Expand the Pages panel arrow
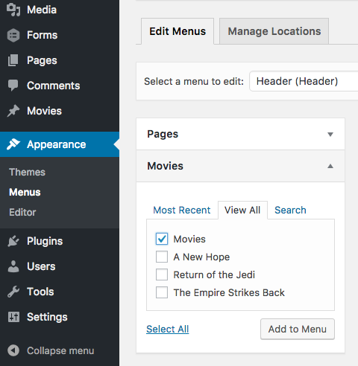The image size is (358, 366). click(x=330, y=135)
